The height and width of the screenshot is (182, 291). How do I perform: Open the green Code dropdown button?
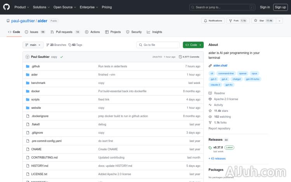tap(193, 45)
